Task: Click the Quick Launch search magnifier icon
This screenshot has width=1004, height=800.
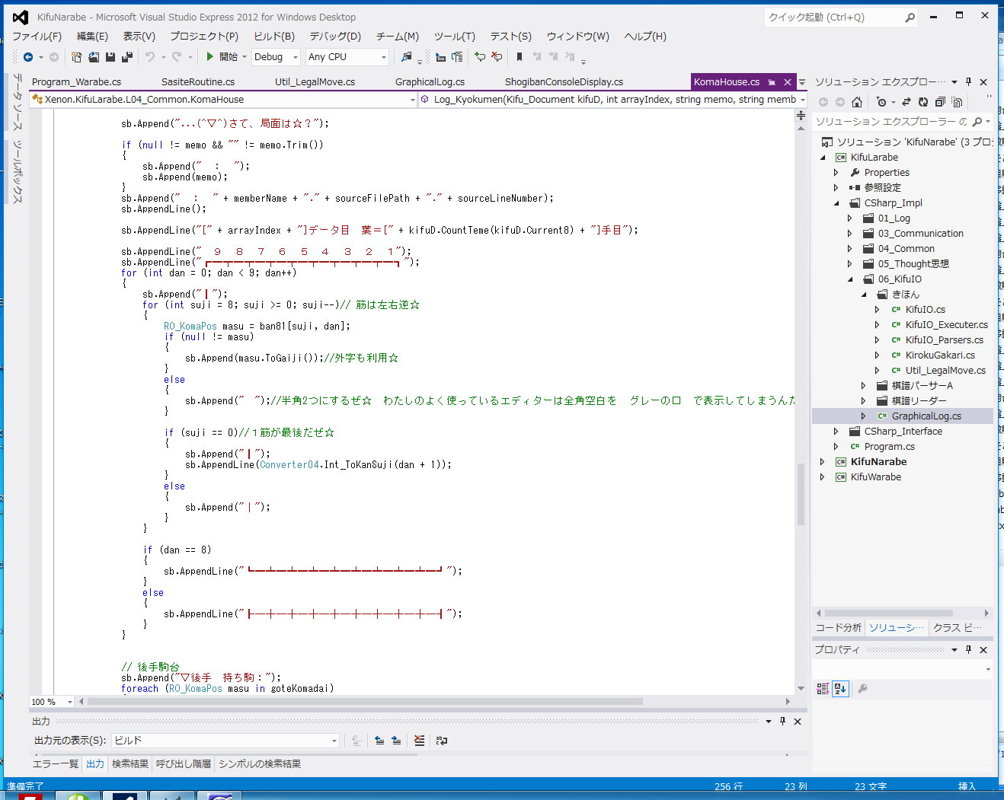Action: [x=910, y=18]
